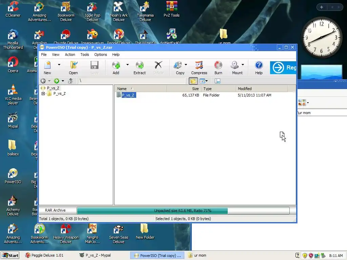Go forward with the green arrow
The width and height of the screenshot is (347, 260).
point(57,81)
